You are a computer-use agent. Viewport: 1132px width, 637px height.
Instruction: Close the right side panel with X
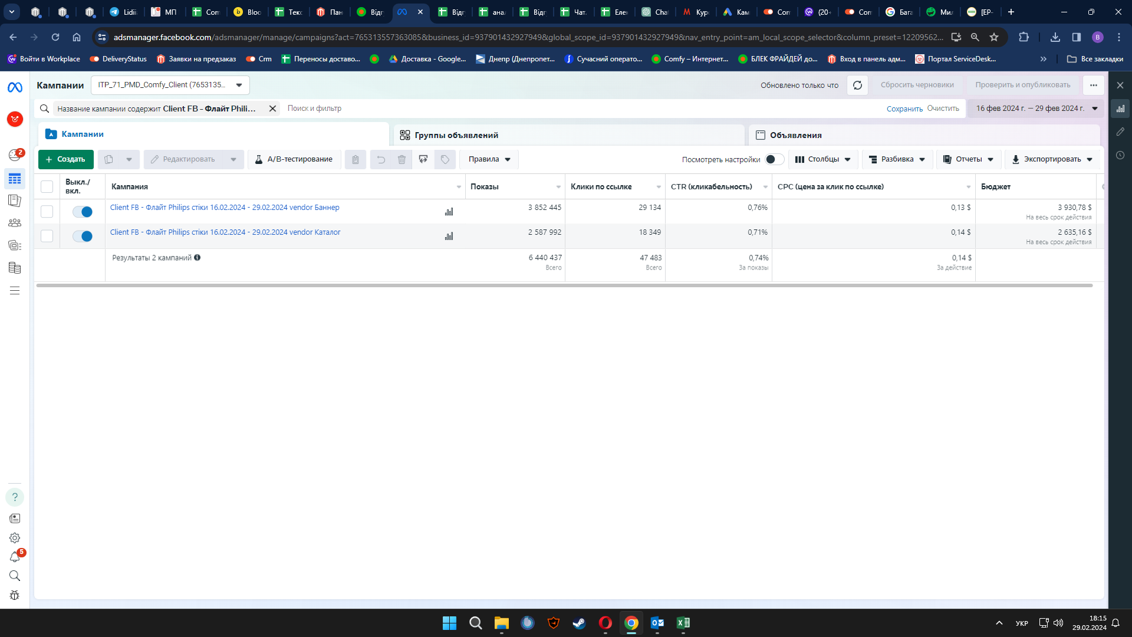point(1120,86)
